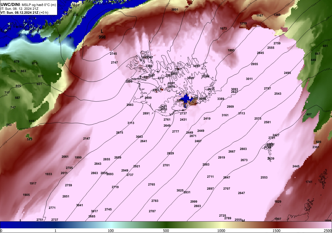Click the '2061' value label
This screenshot has width=332, height=233.
coord(65,157)
